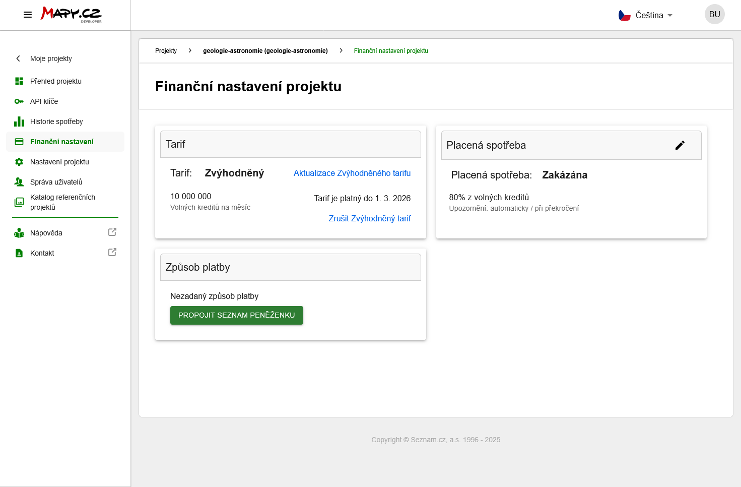
Task: Open Kontakt page
Action: click(42, 253)
